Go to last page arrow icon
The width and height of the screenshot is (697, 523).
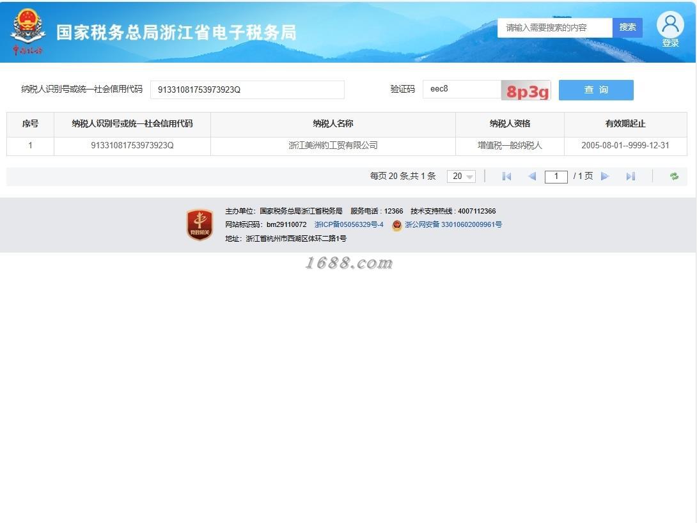(x=630, y=176)
